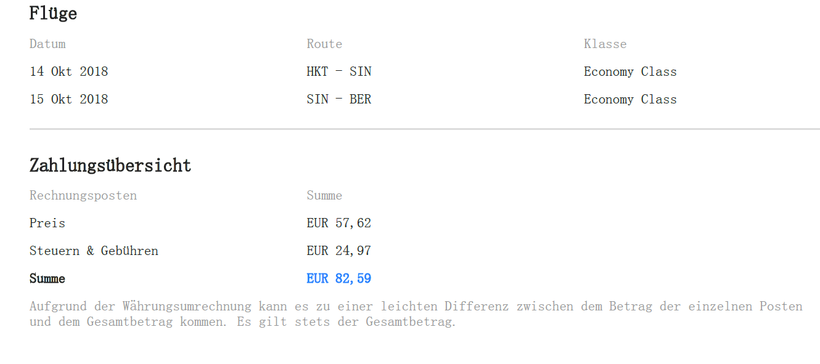Select the Rechnungsposten column header

point(83,195)
